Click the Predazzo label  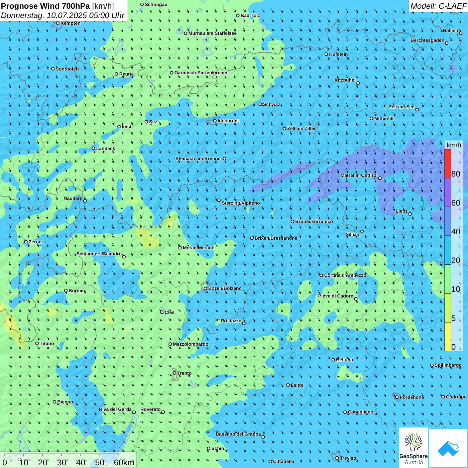(x=231, y=321)
